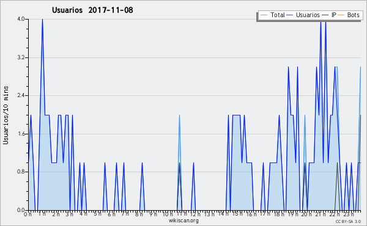Click the dark blue Usuarios legend line
Screen dimensions: 367x226
pyautogui.click(x=290, y=15)
